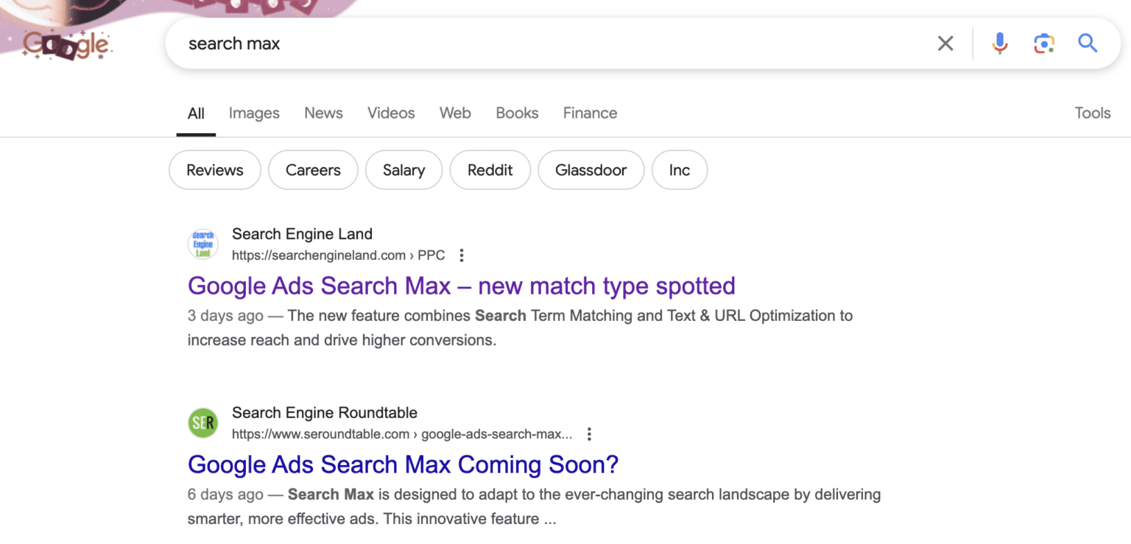Toggle the Glassdoor filter chip

591,170
